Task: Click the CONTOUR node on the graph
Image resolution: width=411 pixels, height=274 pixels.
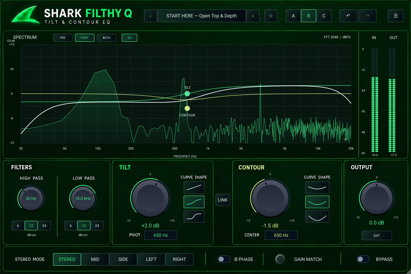Action: (187, 108)
